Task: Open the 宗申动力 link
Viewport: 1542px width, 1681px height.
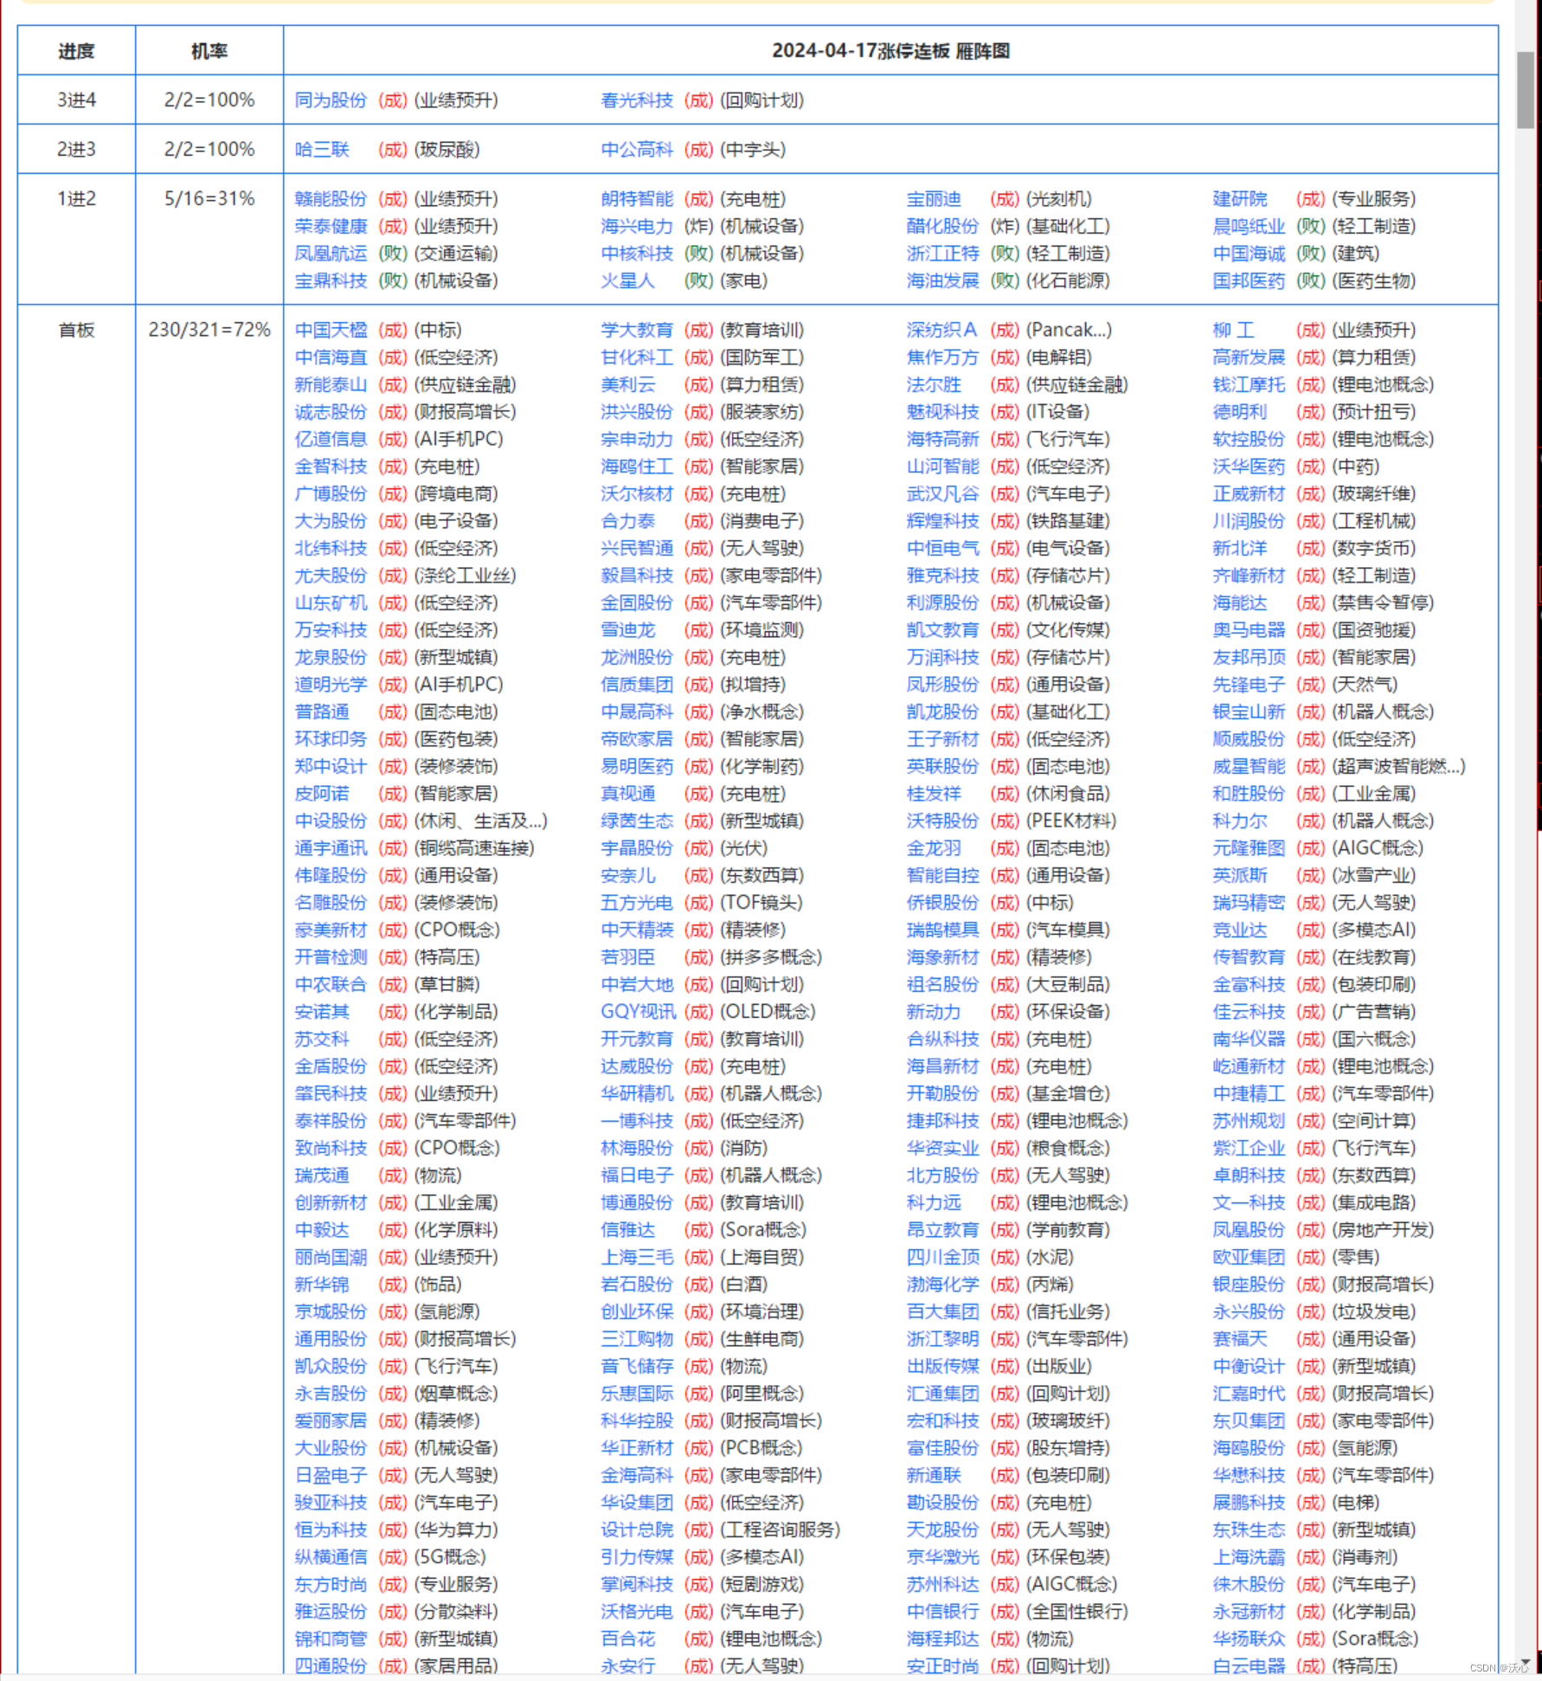Action: [637, 439]
